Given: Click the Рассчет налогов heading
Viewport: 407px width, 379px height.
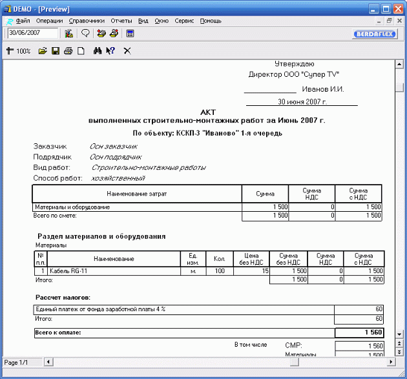Looking at the screenshot, I should (63, 298).
